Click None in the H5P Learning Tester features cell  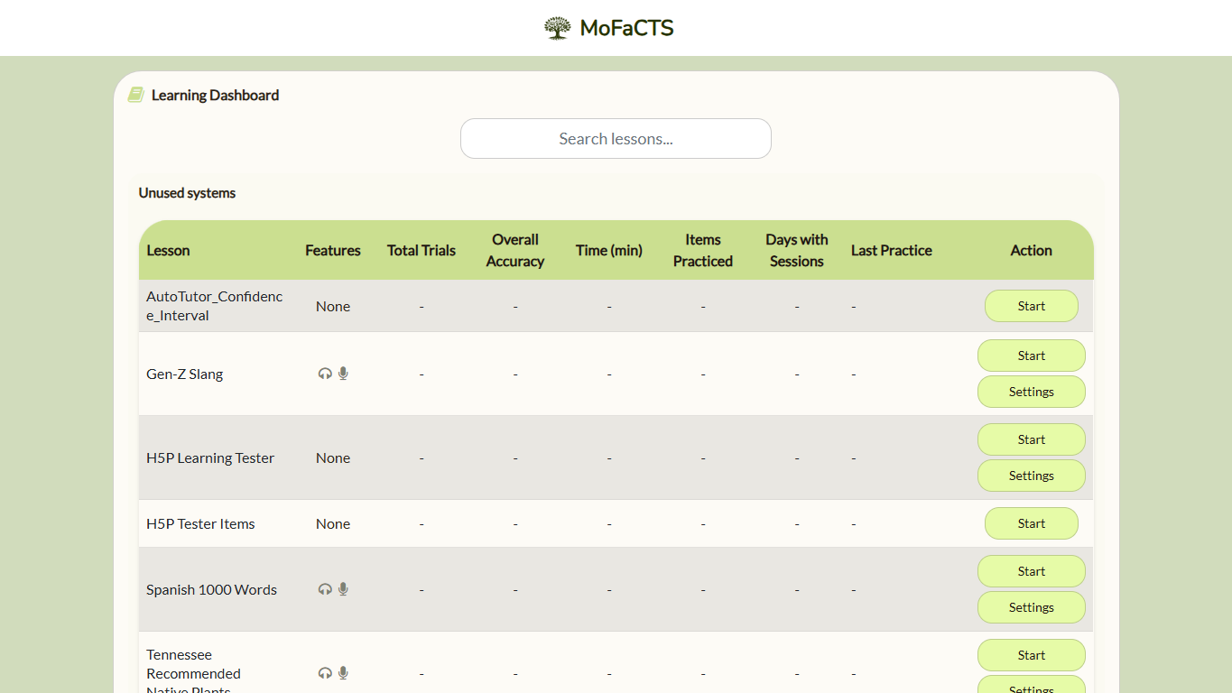[x=333, y=457]
